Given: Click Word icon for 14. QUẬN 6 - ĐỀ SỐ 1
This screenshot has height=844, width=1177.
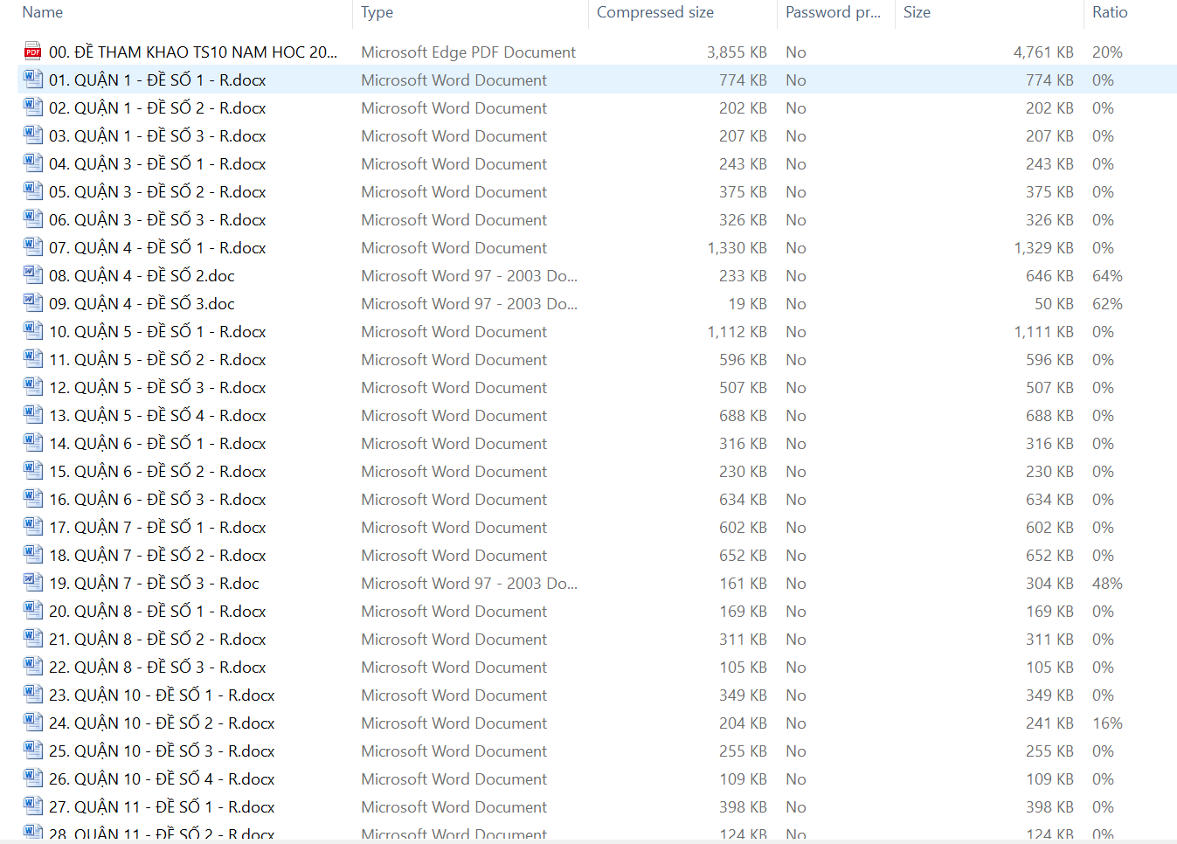Looking at the screenshot, I should click(32, 443).
